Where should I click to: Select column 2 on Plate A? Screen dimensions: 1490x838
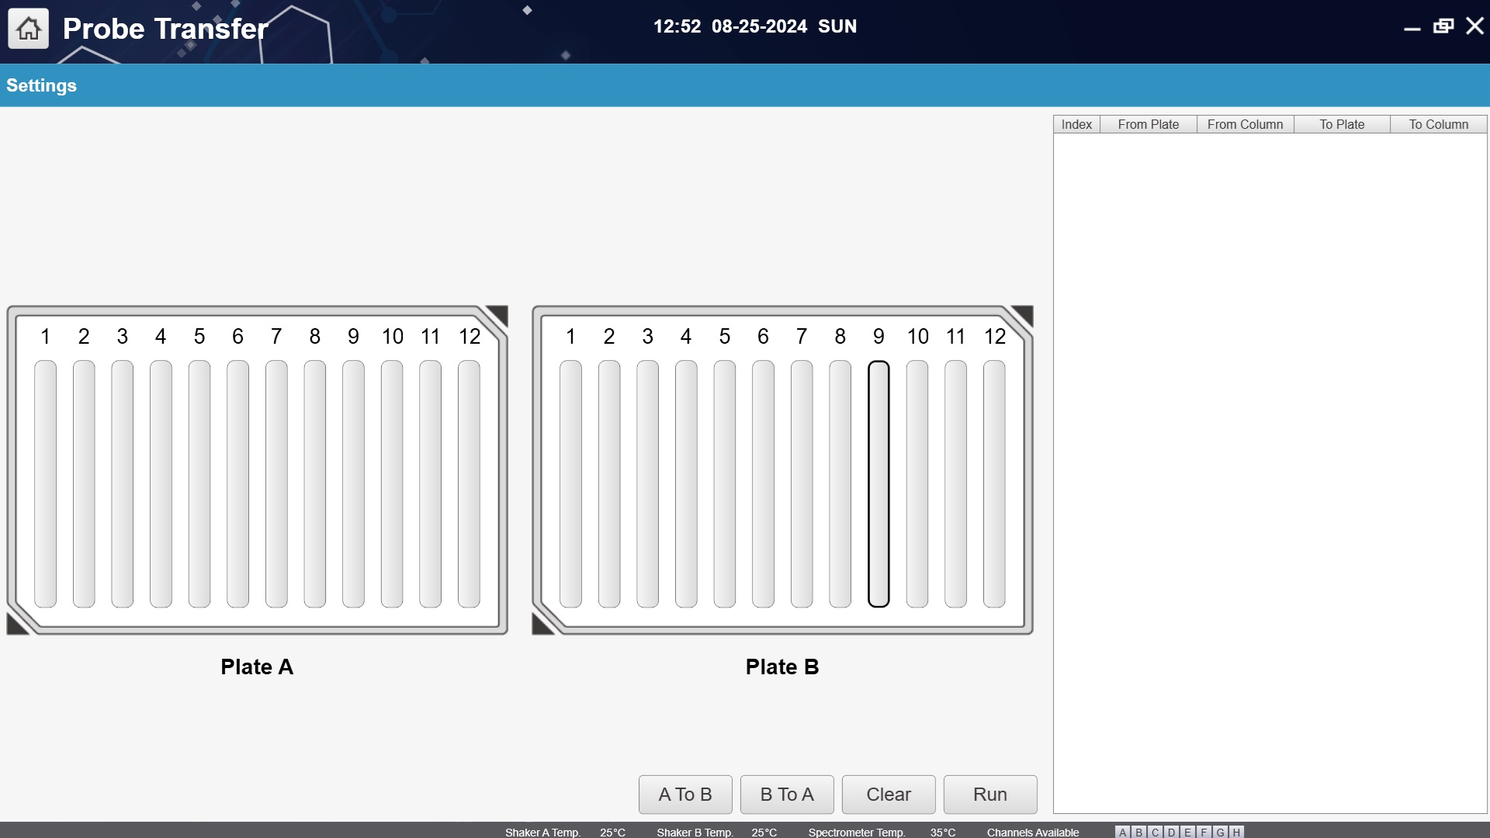[84, 483]
